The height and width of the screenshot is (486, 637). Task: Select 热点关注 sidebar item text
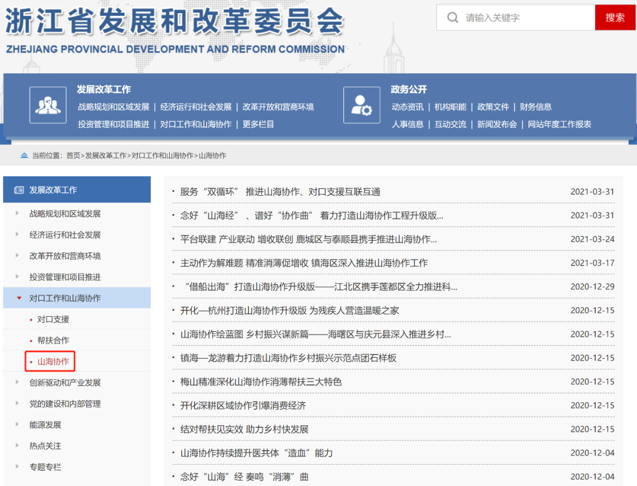point(45,446)
